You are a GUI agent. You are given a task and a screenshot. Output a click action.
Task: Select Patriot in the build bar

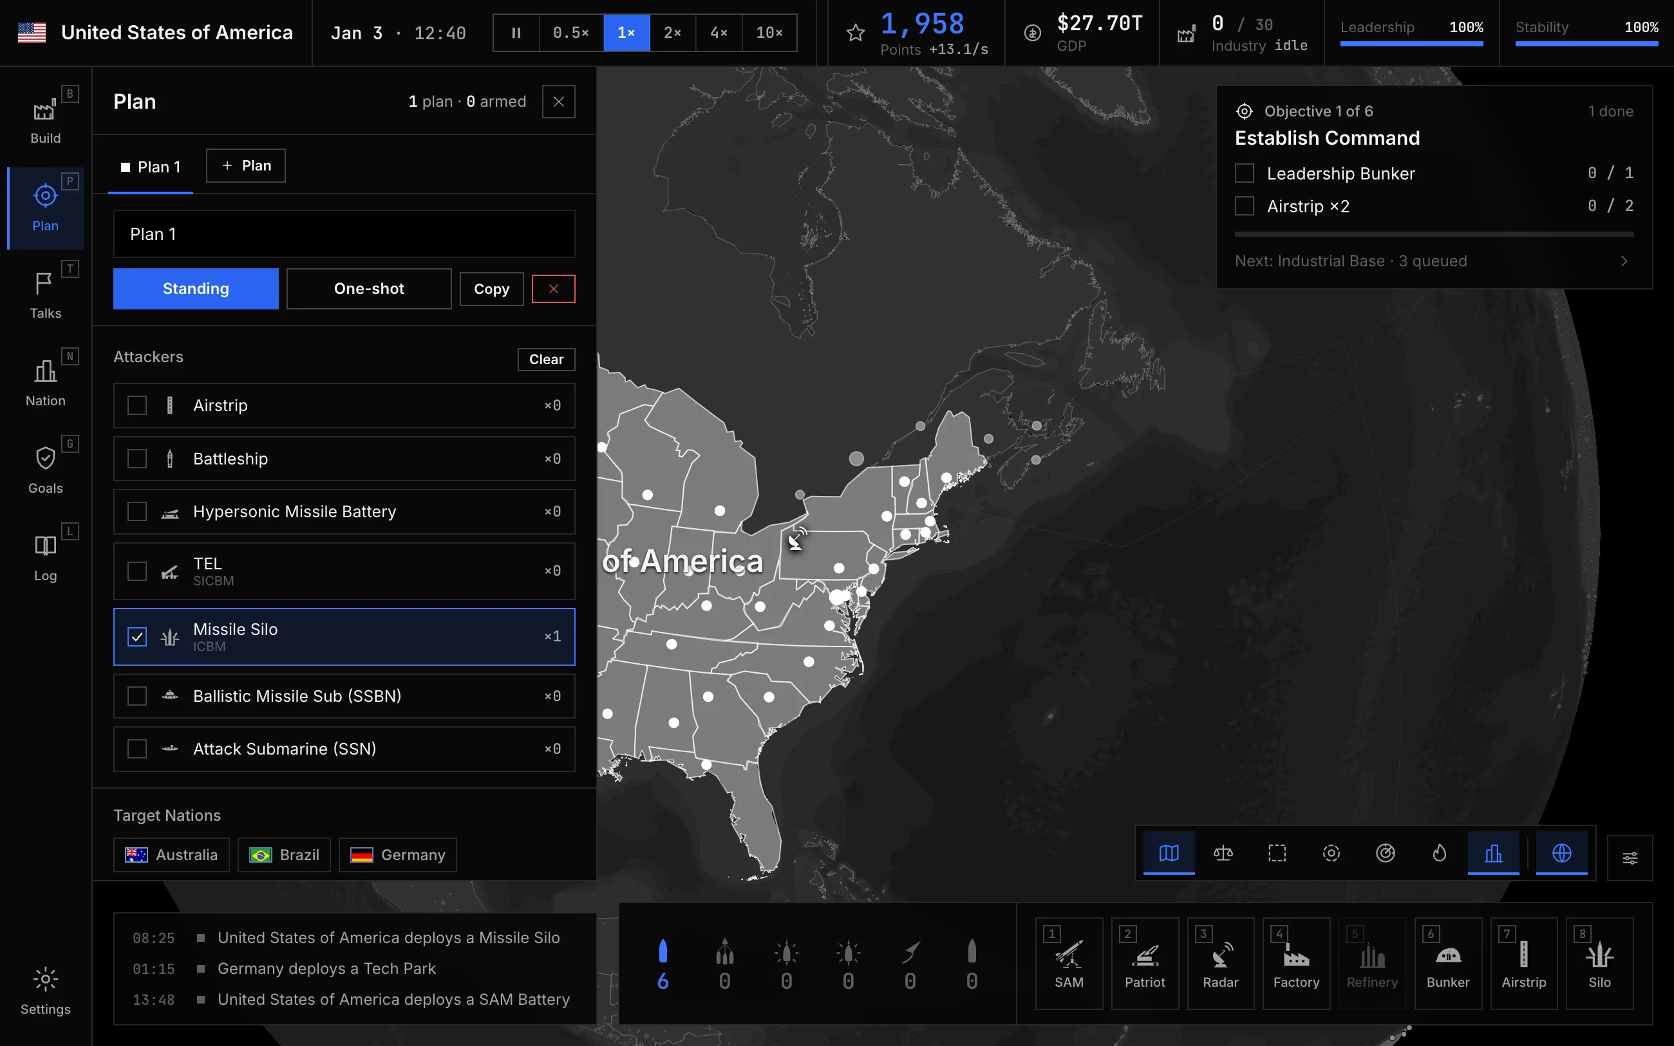tap(1145, 963)
